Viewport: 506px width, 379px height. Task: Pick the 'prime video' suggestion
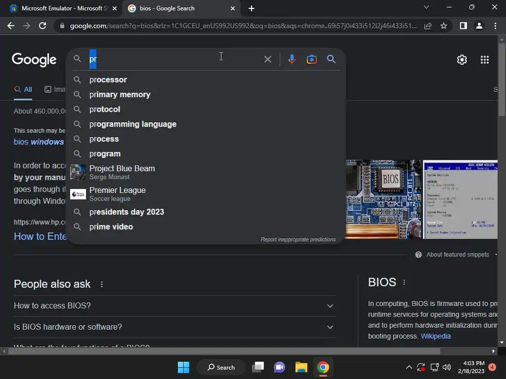point(206,227)
